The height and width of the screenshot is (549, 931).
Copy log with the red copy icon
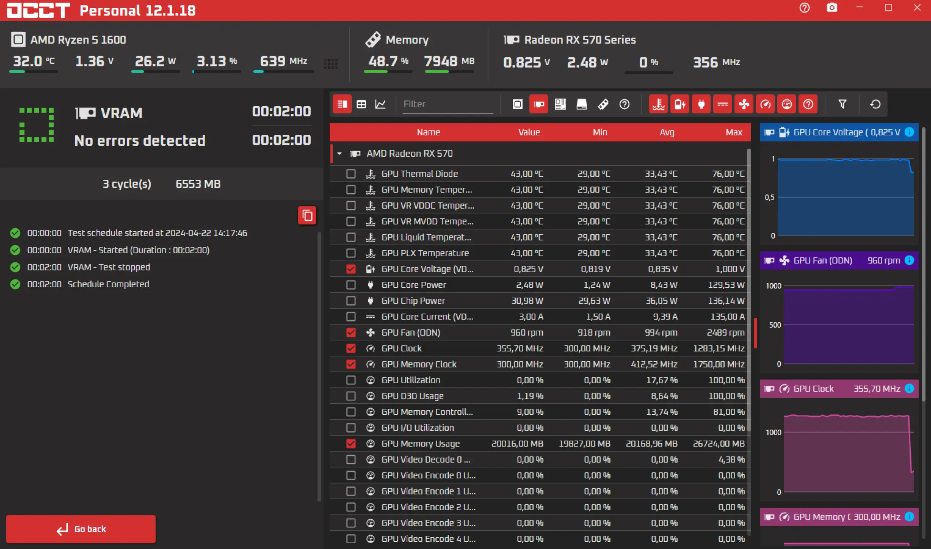click(307, 215)
